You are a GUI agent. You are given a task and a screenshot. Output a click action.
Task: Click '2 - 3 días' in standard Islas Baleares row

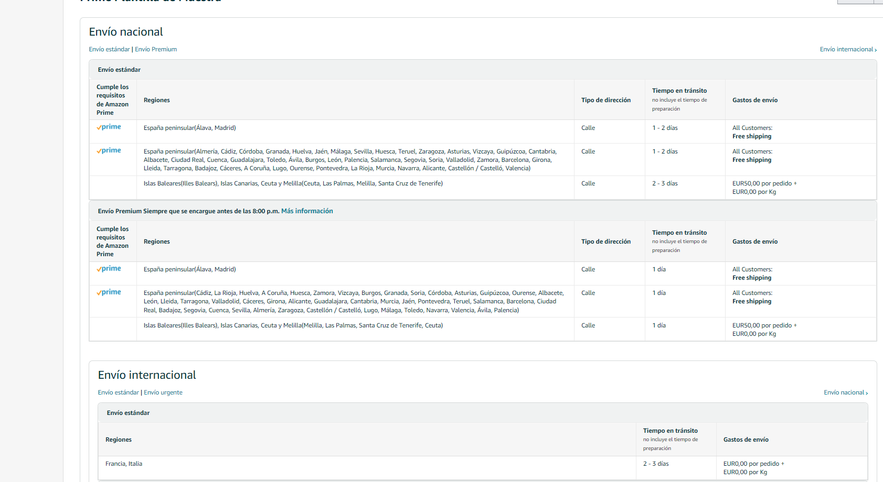point(665,183)
